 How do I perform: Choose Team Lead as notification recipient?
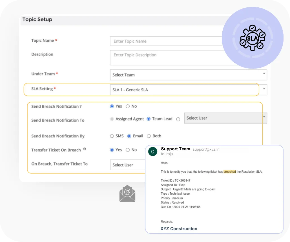coord(149,119)
